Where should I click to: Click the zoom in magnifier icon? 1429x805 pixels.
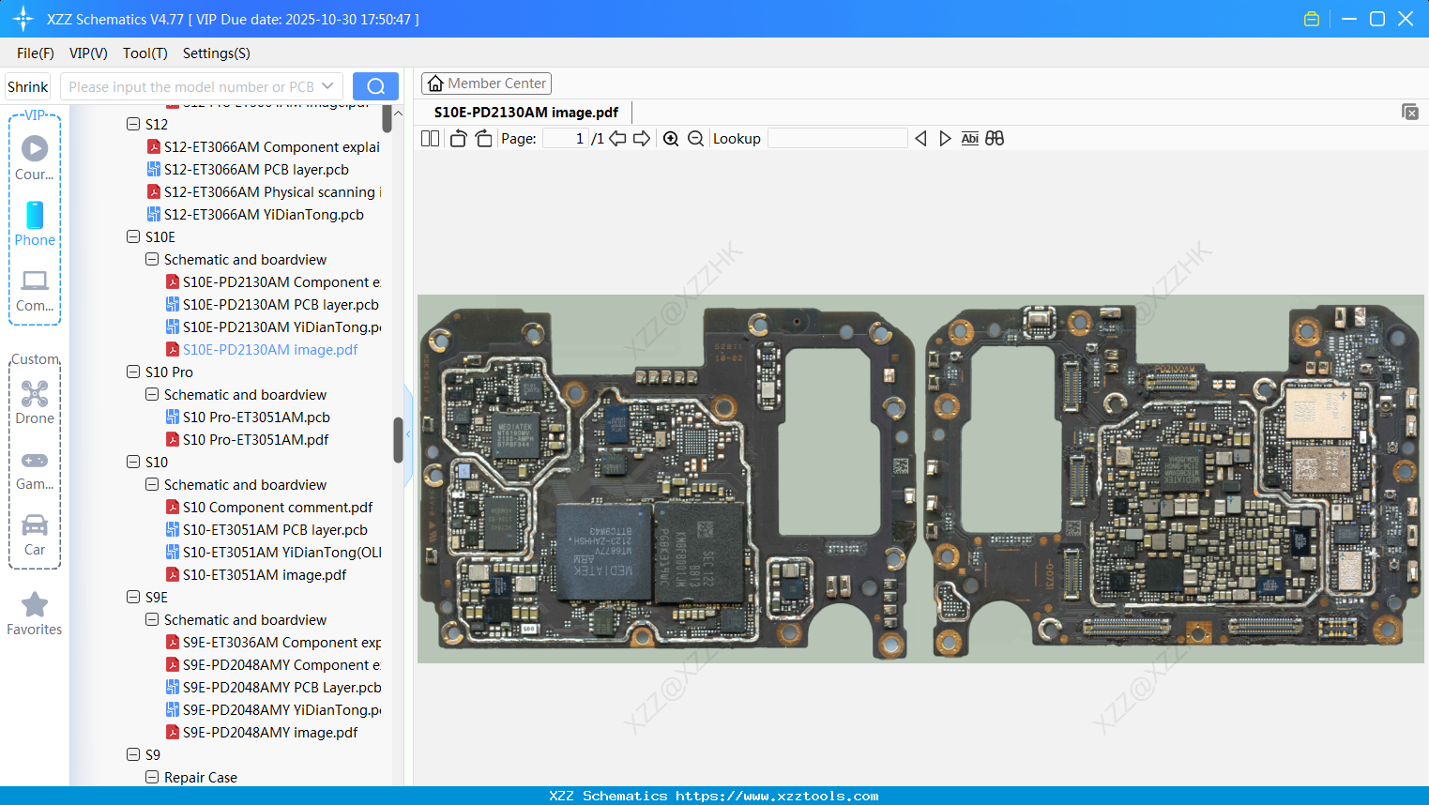(x=671, y=139)
